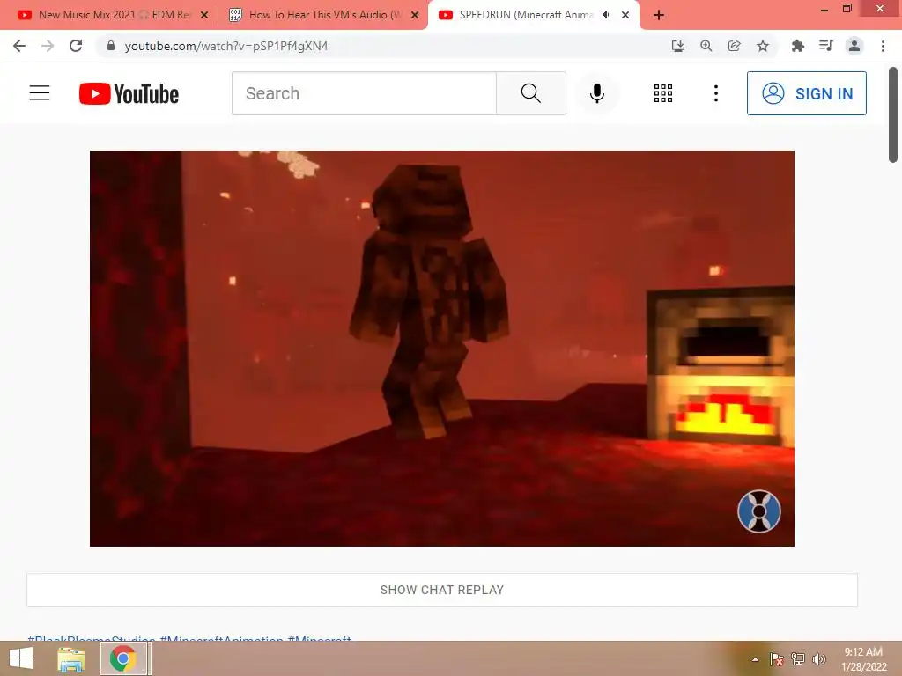Click the install app icon in address bar
Image resolution: width=902 pixels, height=676 pixels.
coord(678,46)
